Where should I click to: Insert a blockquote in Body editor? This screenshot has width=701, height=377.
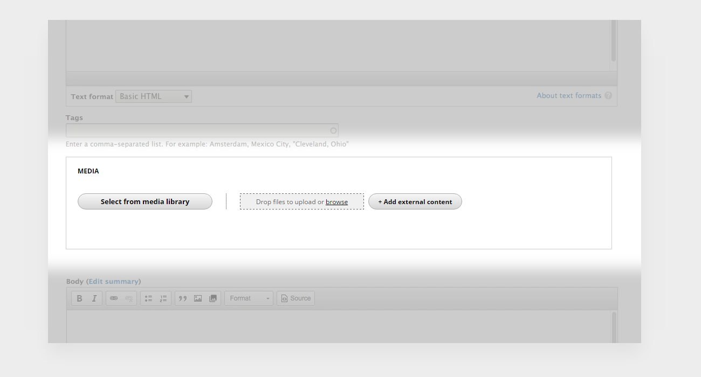183,298
